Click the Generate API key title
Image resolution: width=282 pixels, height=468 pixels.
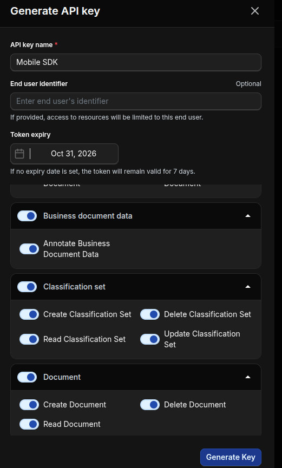coord(55,11)
